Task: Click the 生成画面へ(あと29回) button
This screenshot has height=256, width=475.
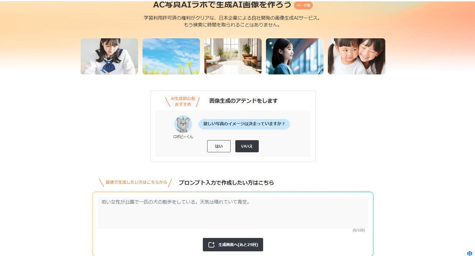Action: point(233,244)
